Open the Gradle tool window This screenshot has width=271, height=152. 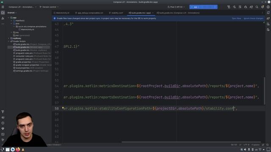[x=268, y=18]
